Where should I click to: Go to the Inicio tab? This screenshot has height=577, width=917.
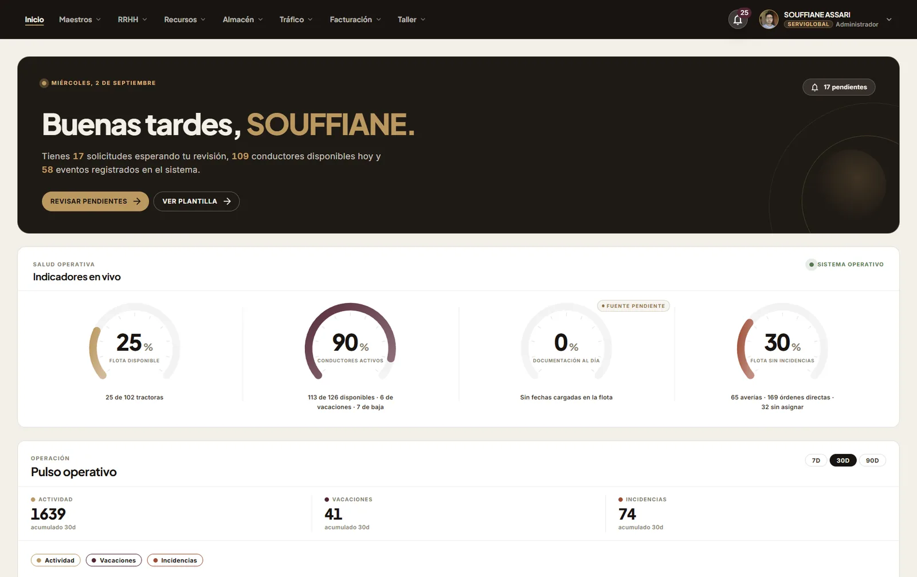tap(34, 19)
